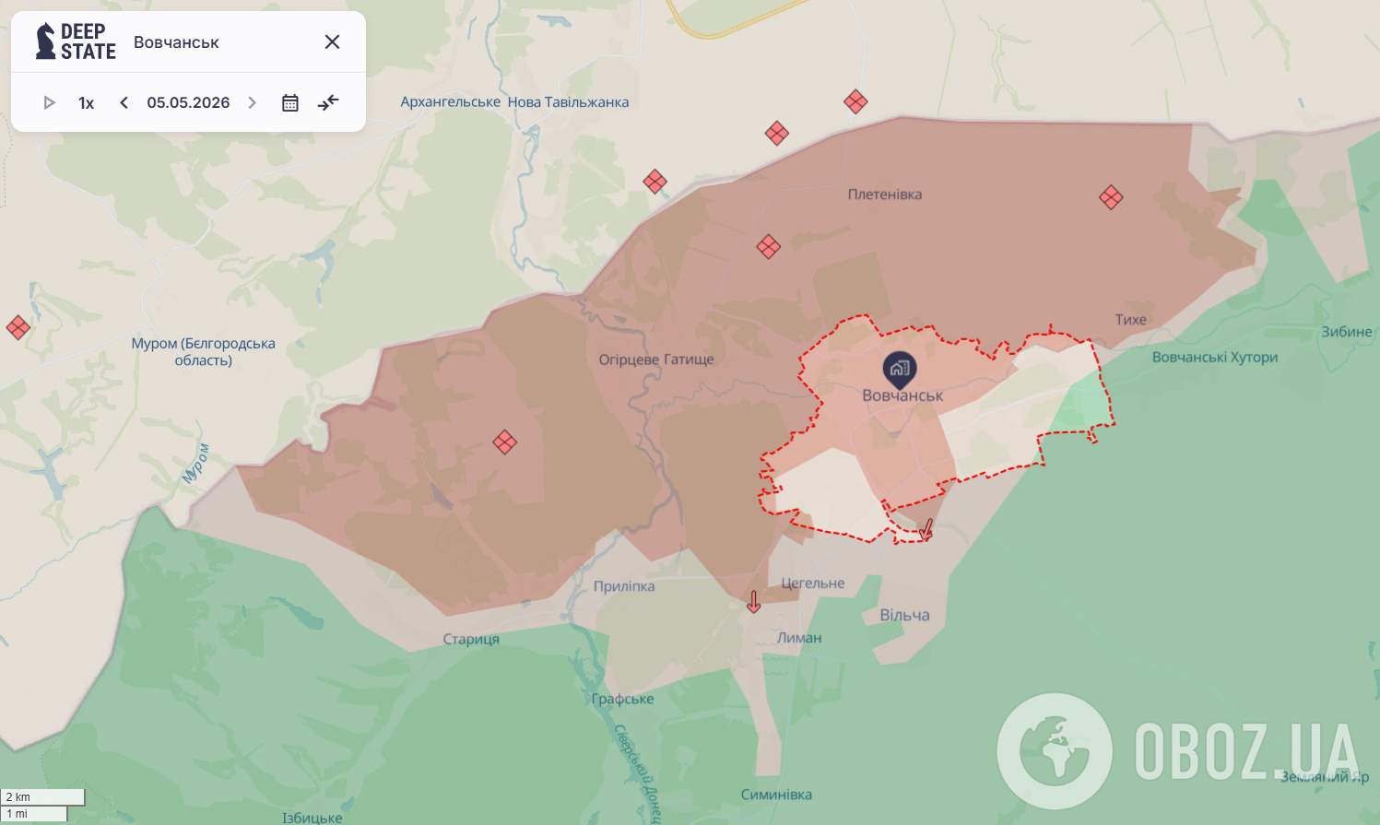Click the DeepState chess knight logo
This screenshot has height=825, width=1380.
pos(46,41)
